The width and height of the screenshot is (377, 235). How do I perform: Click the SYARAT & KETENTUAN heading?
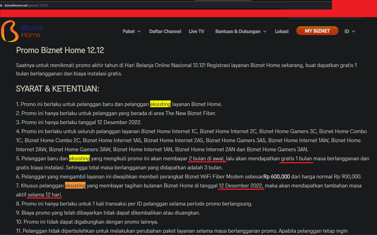coord(57,89)
